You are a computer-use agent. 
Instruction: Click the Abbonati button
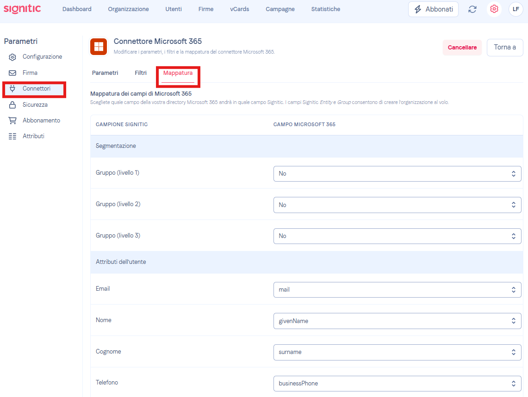tap(433, 9)
